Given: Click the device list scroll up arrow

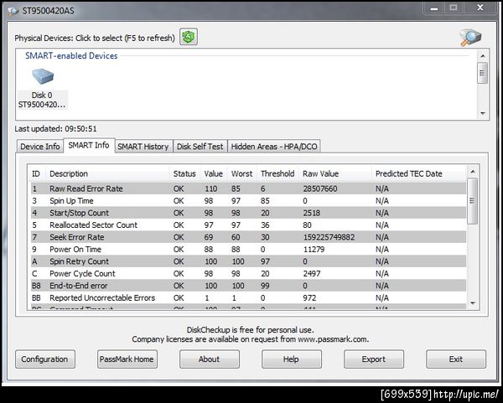Looking at the screenshot, I should click(483, 56).
